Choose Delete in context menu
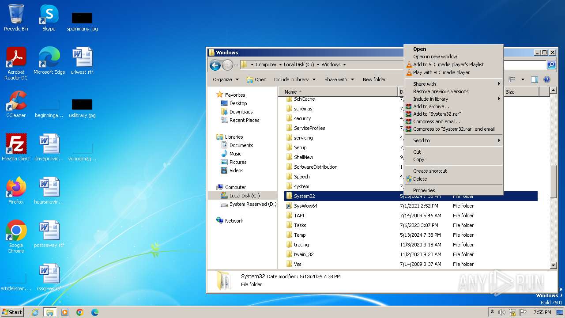The width and height of the screenshot is (565, 318). [x=420, y=179]
